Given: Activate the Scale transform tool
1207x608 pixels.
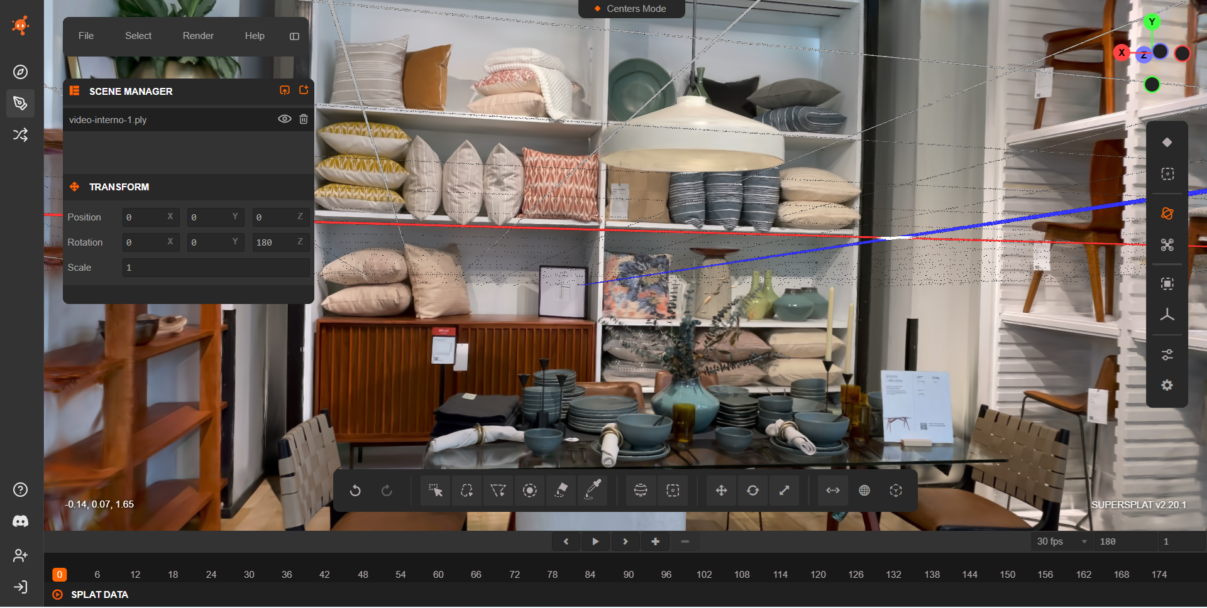Looking at the screenshot, I should tap(784, 491).
